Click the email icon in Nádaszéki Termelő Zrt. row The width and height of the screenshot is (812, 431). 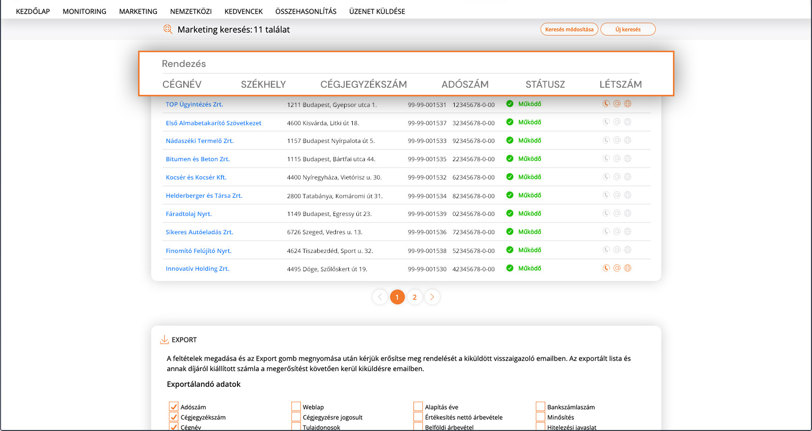(617, 140)
